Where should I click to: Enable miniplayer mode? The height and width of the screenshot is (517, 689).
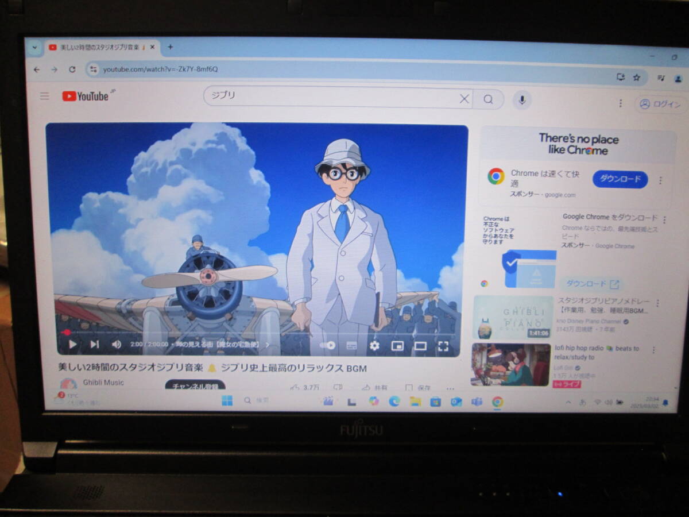(397, 346)
